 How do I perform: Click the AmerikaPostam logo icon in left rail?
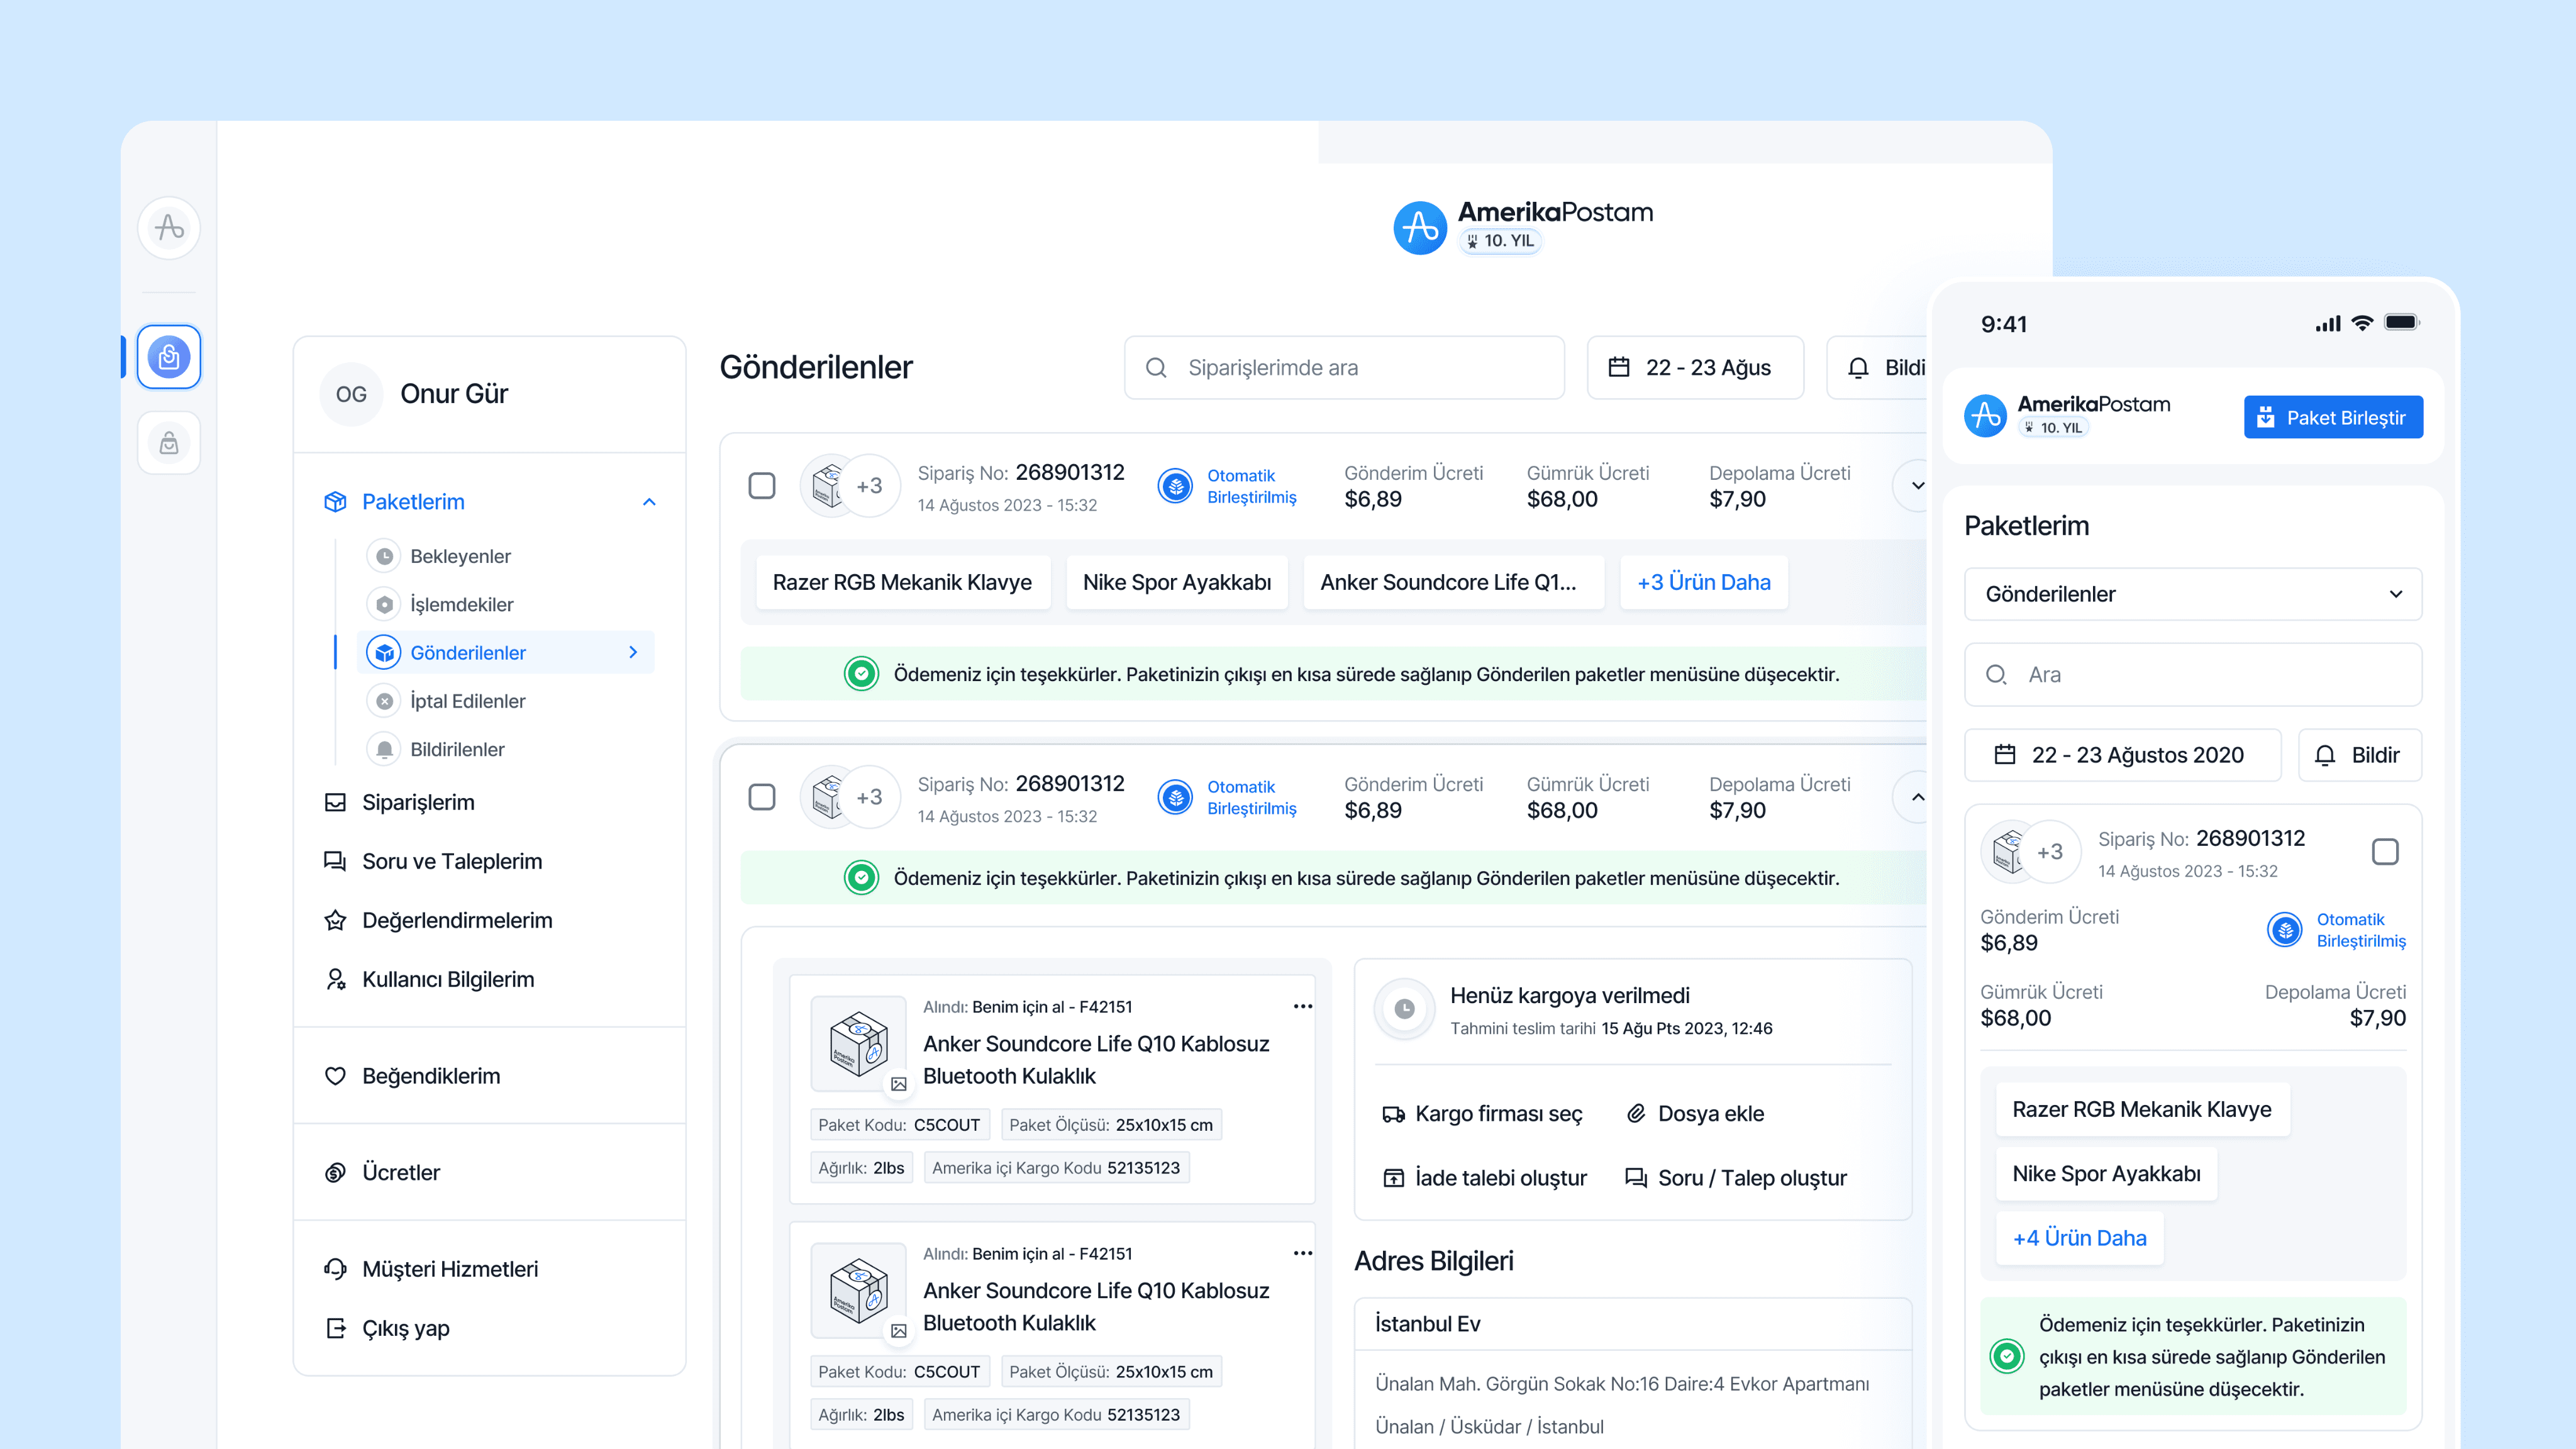coord(169,228)
